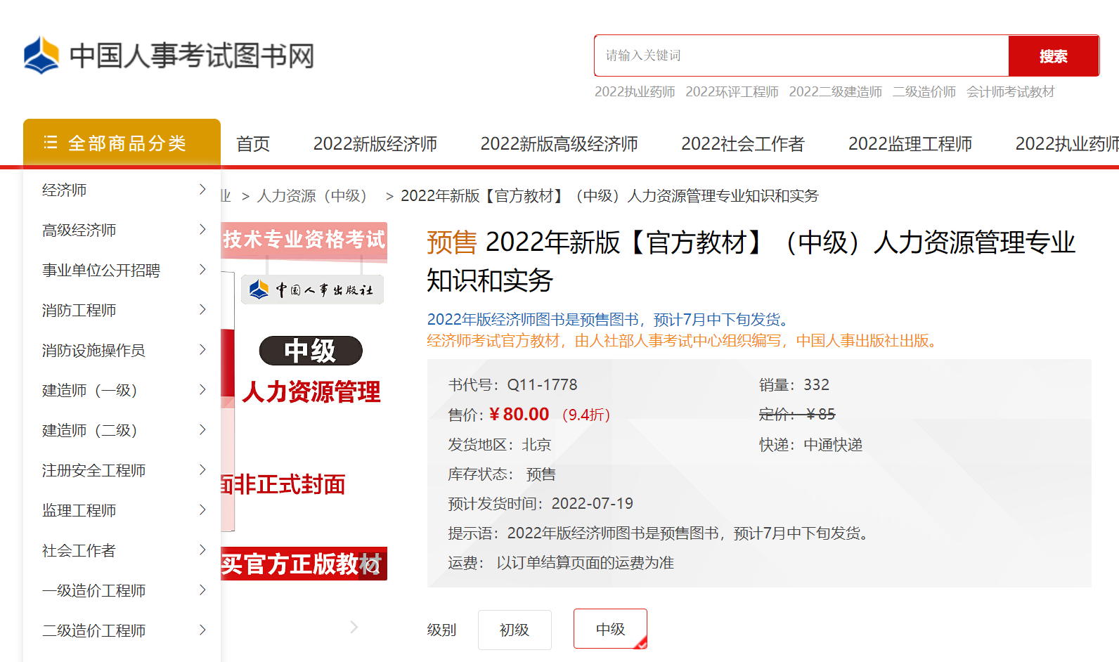1119x662 pixels.
Task: Open hot keyword 二级造价师
Action: click(x=924, y=92)
